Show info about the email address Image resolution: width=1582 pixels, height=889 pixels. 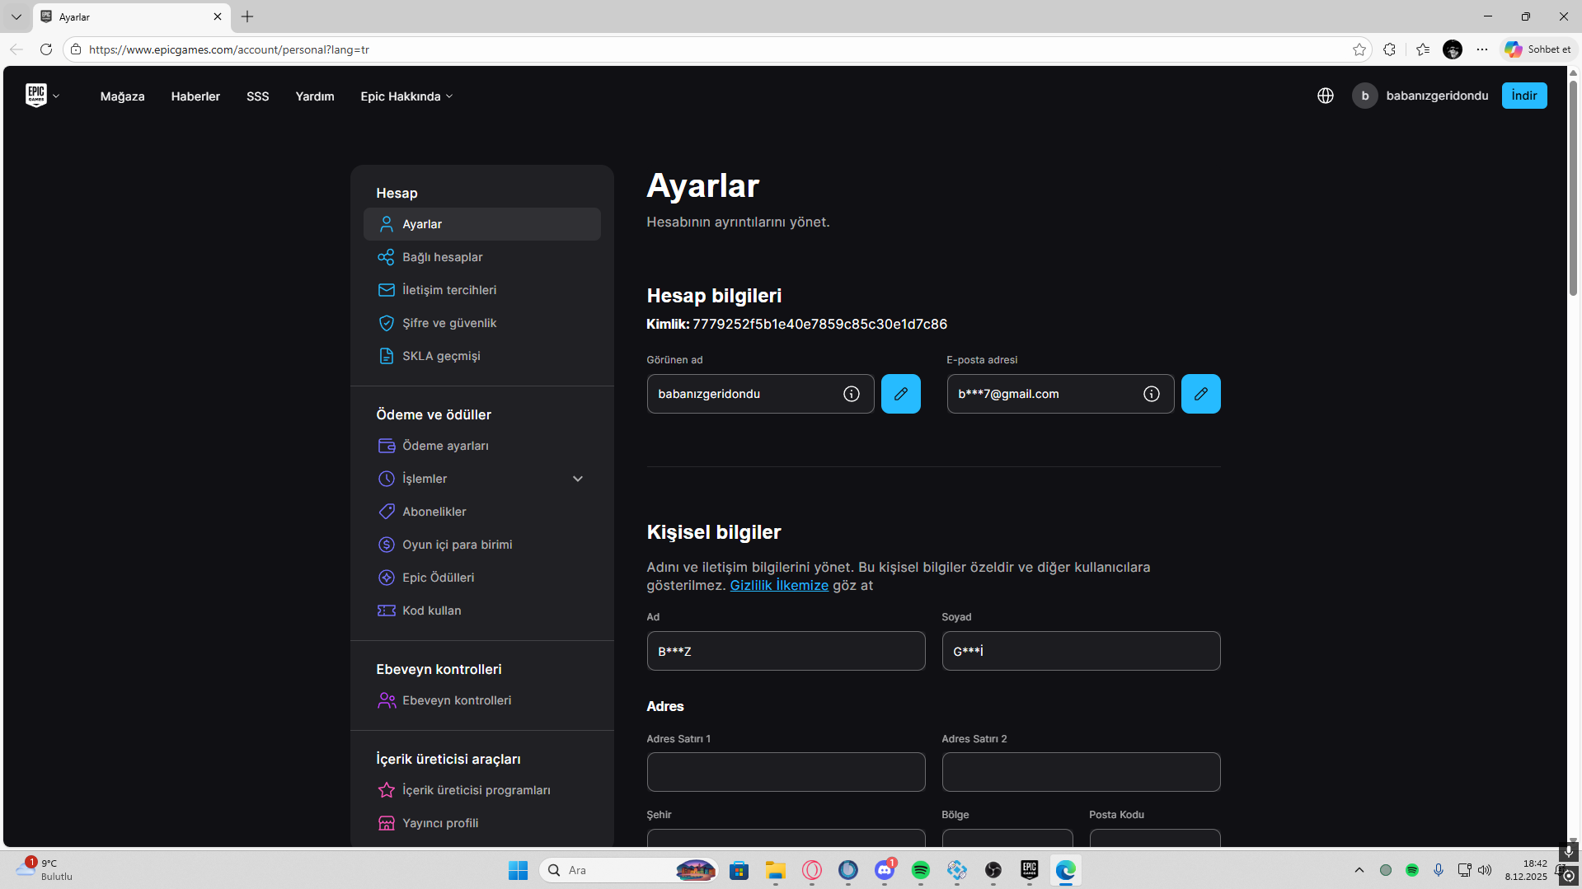pyautogui.click(x=1152, y=394)
